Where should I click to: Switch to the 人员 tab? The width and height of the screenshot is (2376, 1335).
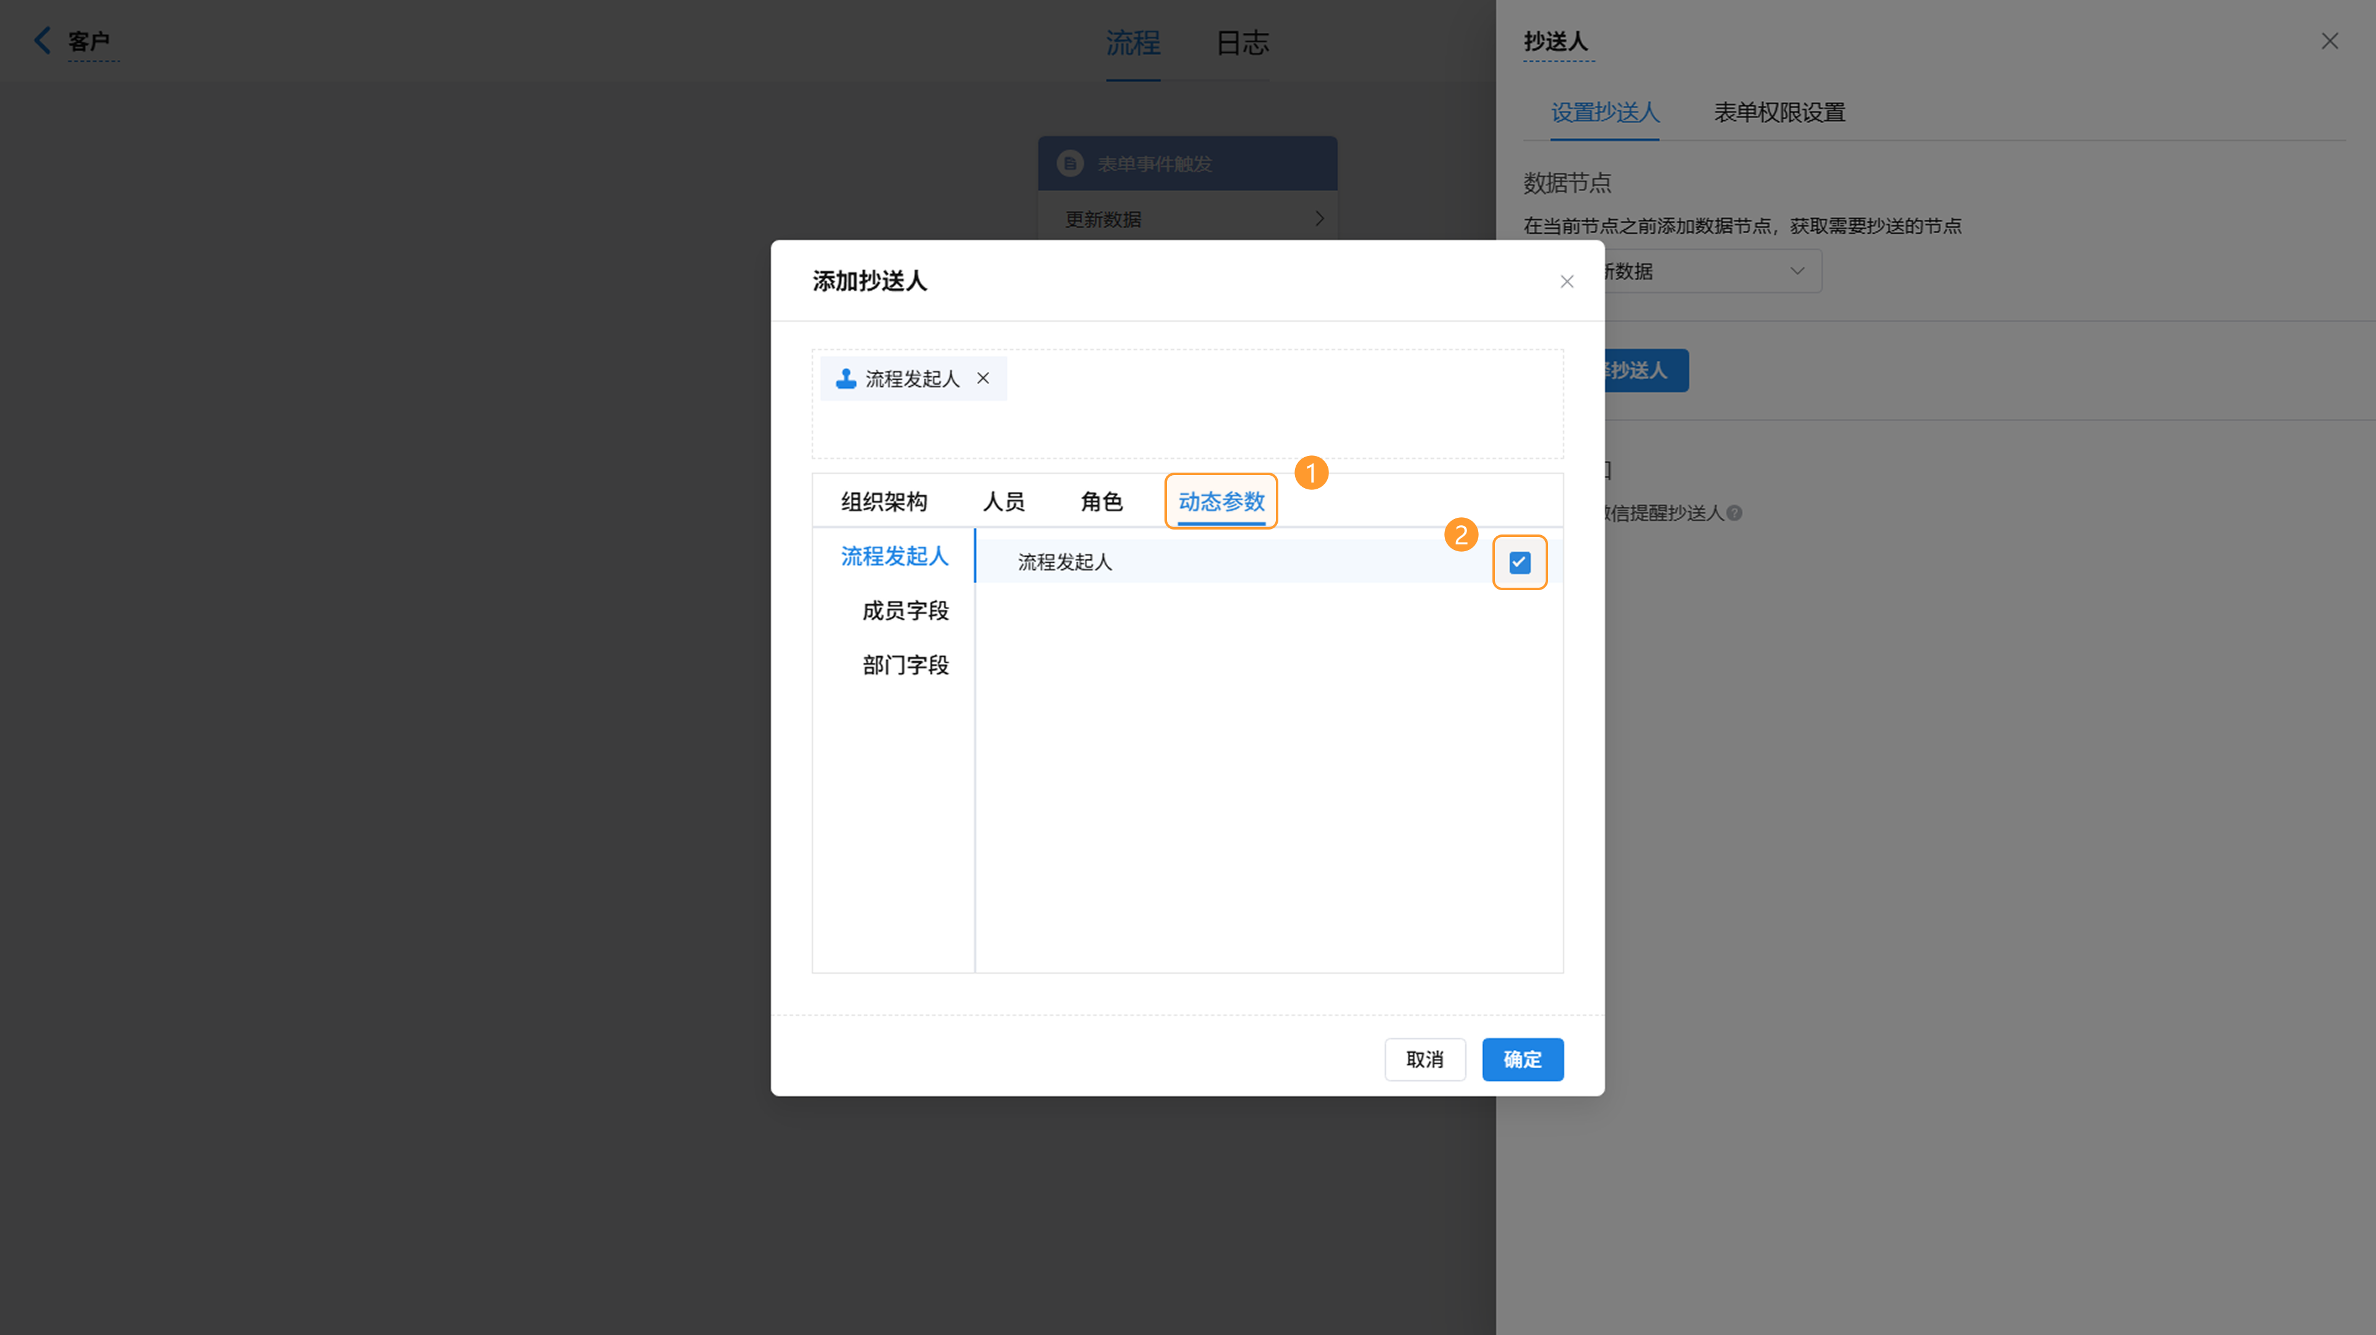click(1004, 502)
